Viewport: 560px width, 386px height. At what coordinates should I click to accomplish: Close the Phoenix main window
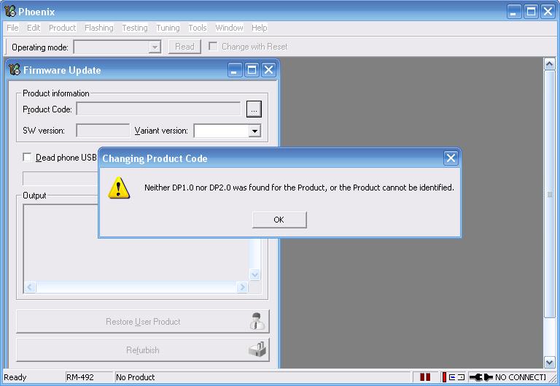pyautogui.click(x=548, y=12)
